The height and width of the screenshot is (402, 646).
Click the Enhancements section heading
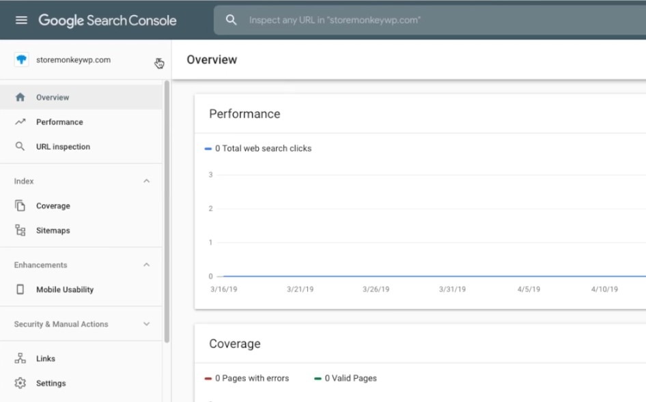40,265
